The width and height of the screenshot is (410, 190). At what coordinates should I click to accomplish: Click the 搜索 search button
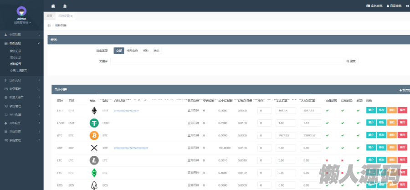[351, 61]
